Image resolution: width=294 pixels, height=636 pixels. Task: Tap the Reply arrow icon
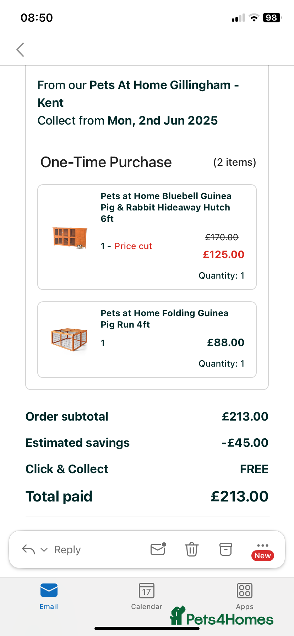[28, 549]
